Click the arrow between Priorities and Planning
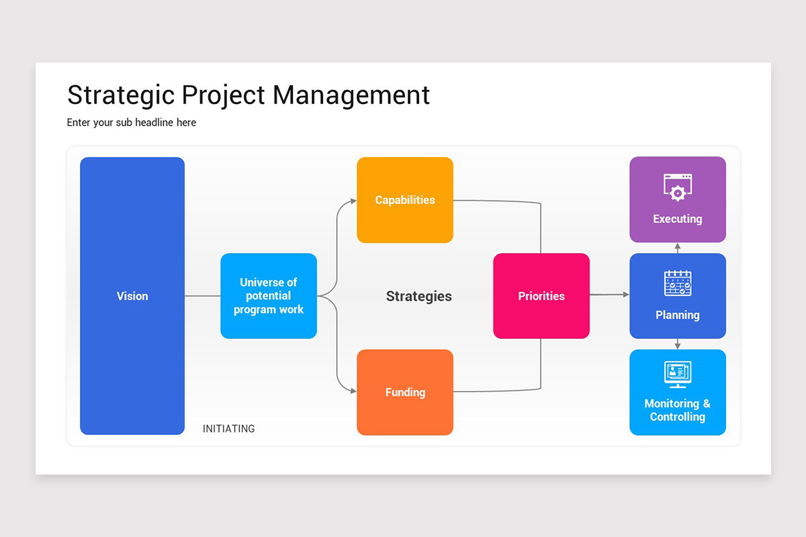This screenshot has width=806, height=537. coord(610,295)
